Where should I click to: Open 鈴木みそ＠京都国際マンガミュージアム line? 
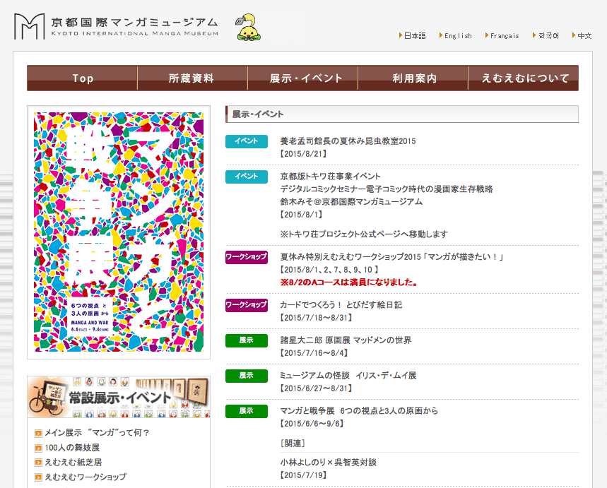351,202
